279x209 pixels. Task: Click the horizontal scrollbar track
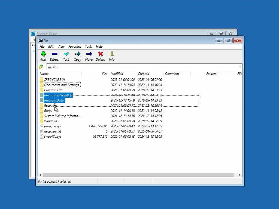pos(138,175)
